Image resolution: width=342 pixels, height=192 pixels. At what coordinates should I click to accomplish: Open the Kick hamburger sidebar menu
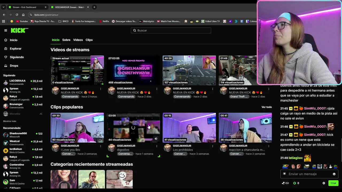tap(6, 30)
